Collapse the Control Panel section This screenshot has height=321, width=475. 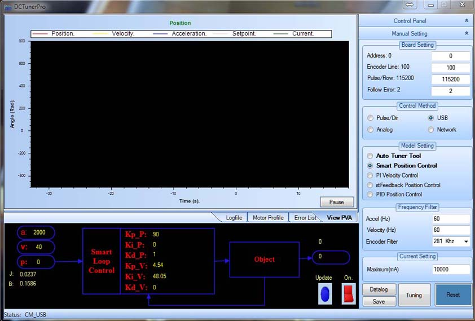[466, 21]
